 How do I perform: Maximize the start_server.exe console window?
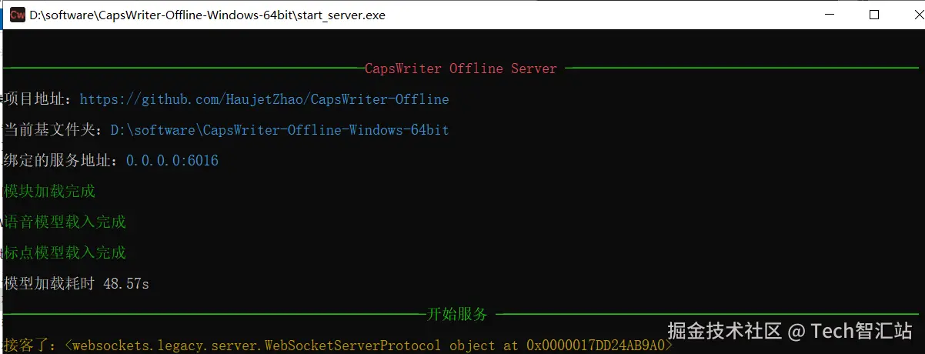coord(873,15)
